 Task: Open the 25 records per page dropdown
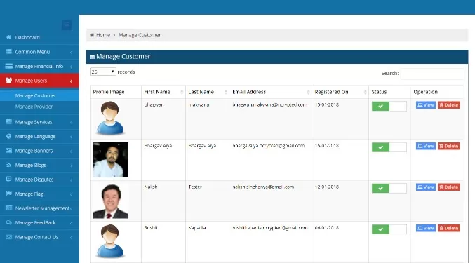click(102, 72)
